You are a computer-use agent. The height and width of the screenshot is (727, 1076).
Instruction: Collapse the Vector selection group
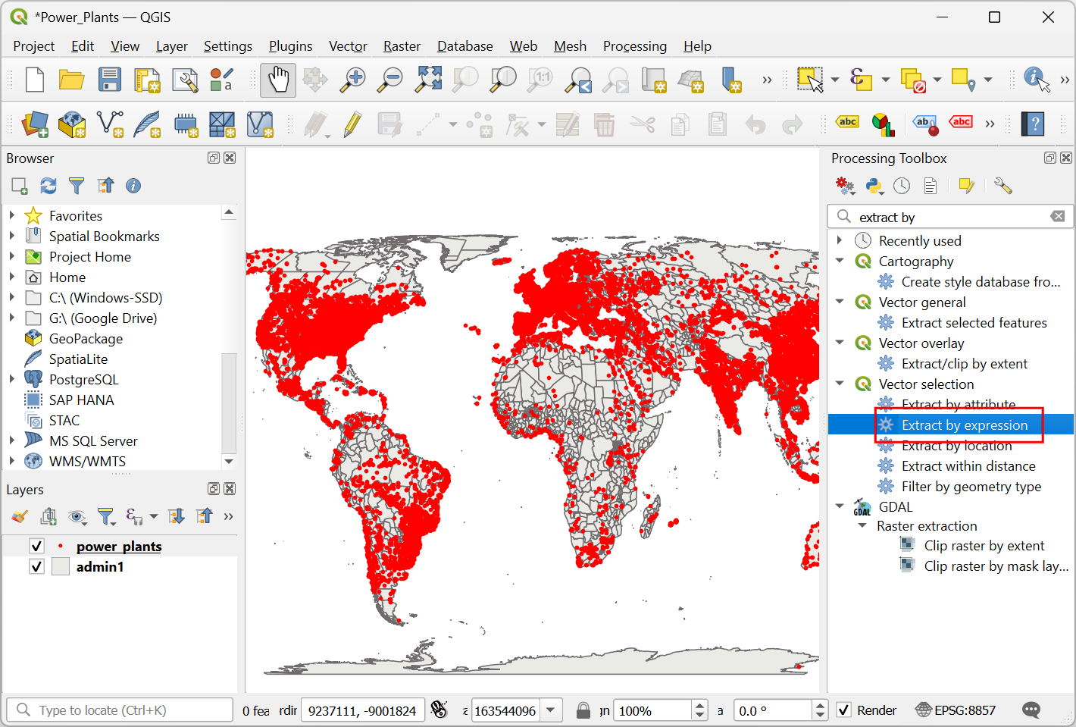840,384
